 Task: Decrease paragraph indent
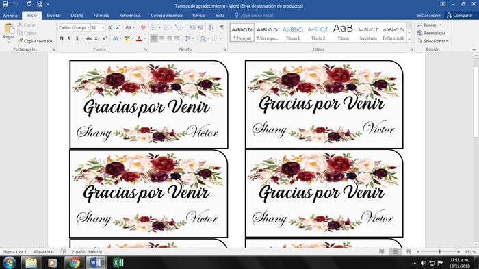(192, 27)
